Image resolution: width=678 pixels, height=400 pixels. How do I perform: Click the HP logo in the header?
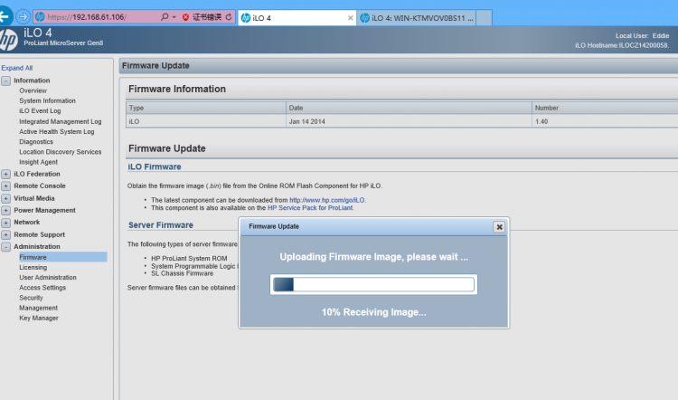point(8,40)
